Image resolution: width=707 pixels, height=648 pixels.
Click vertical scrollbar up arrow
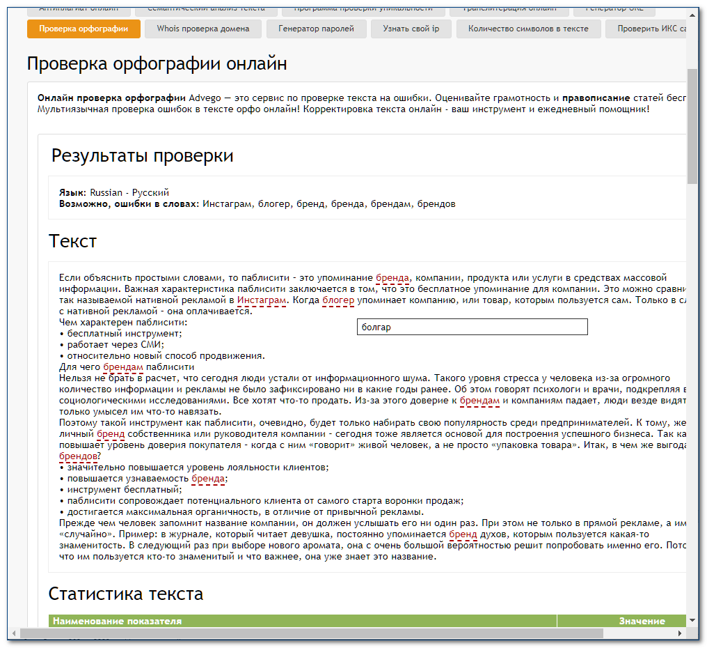(692, 15)
